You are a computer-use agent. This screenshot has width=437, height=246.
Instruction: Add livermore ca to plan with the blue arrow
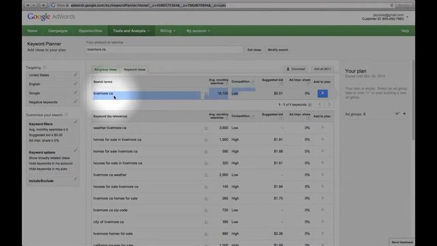(322, 94)
